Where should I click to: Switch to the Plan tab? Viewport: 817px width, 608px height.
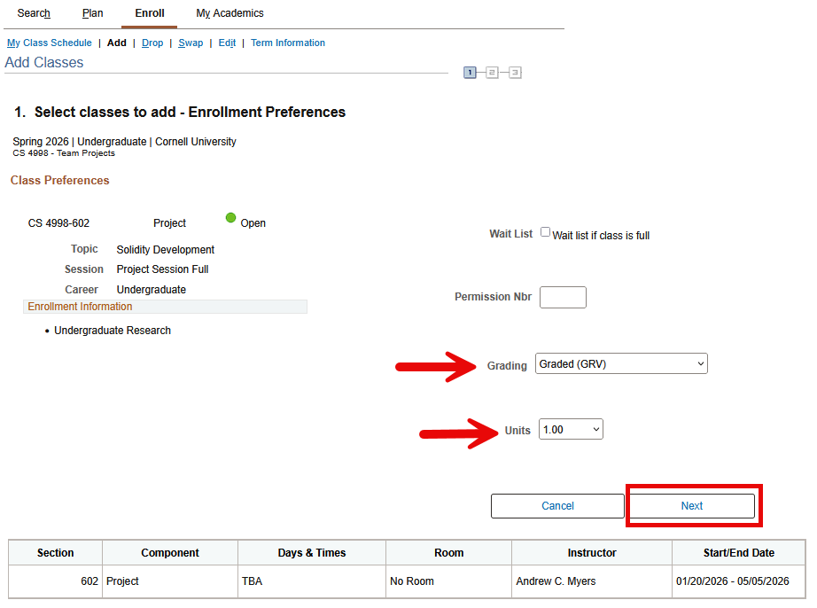[92, 13]
